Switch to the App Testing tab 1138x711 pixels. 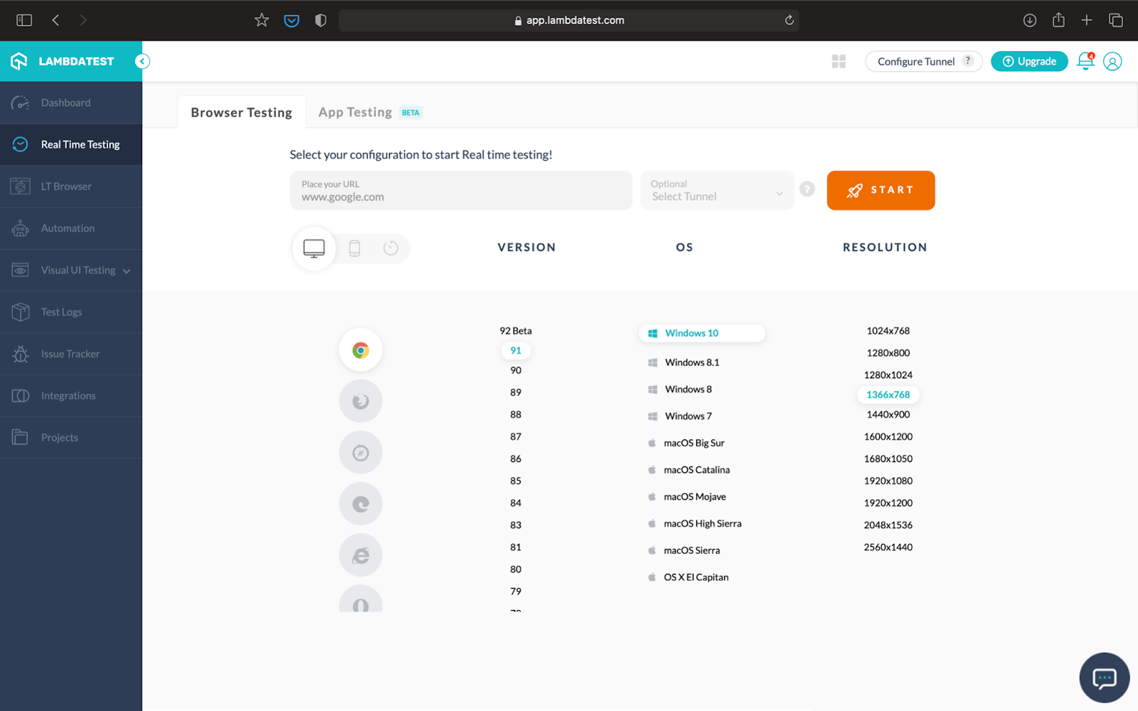tap(355, 112)
